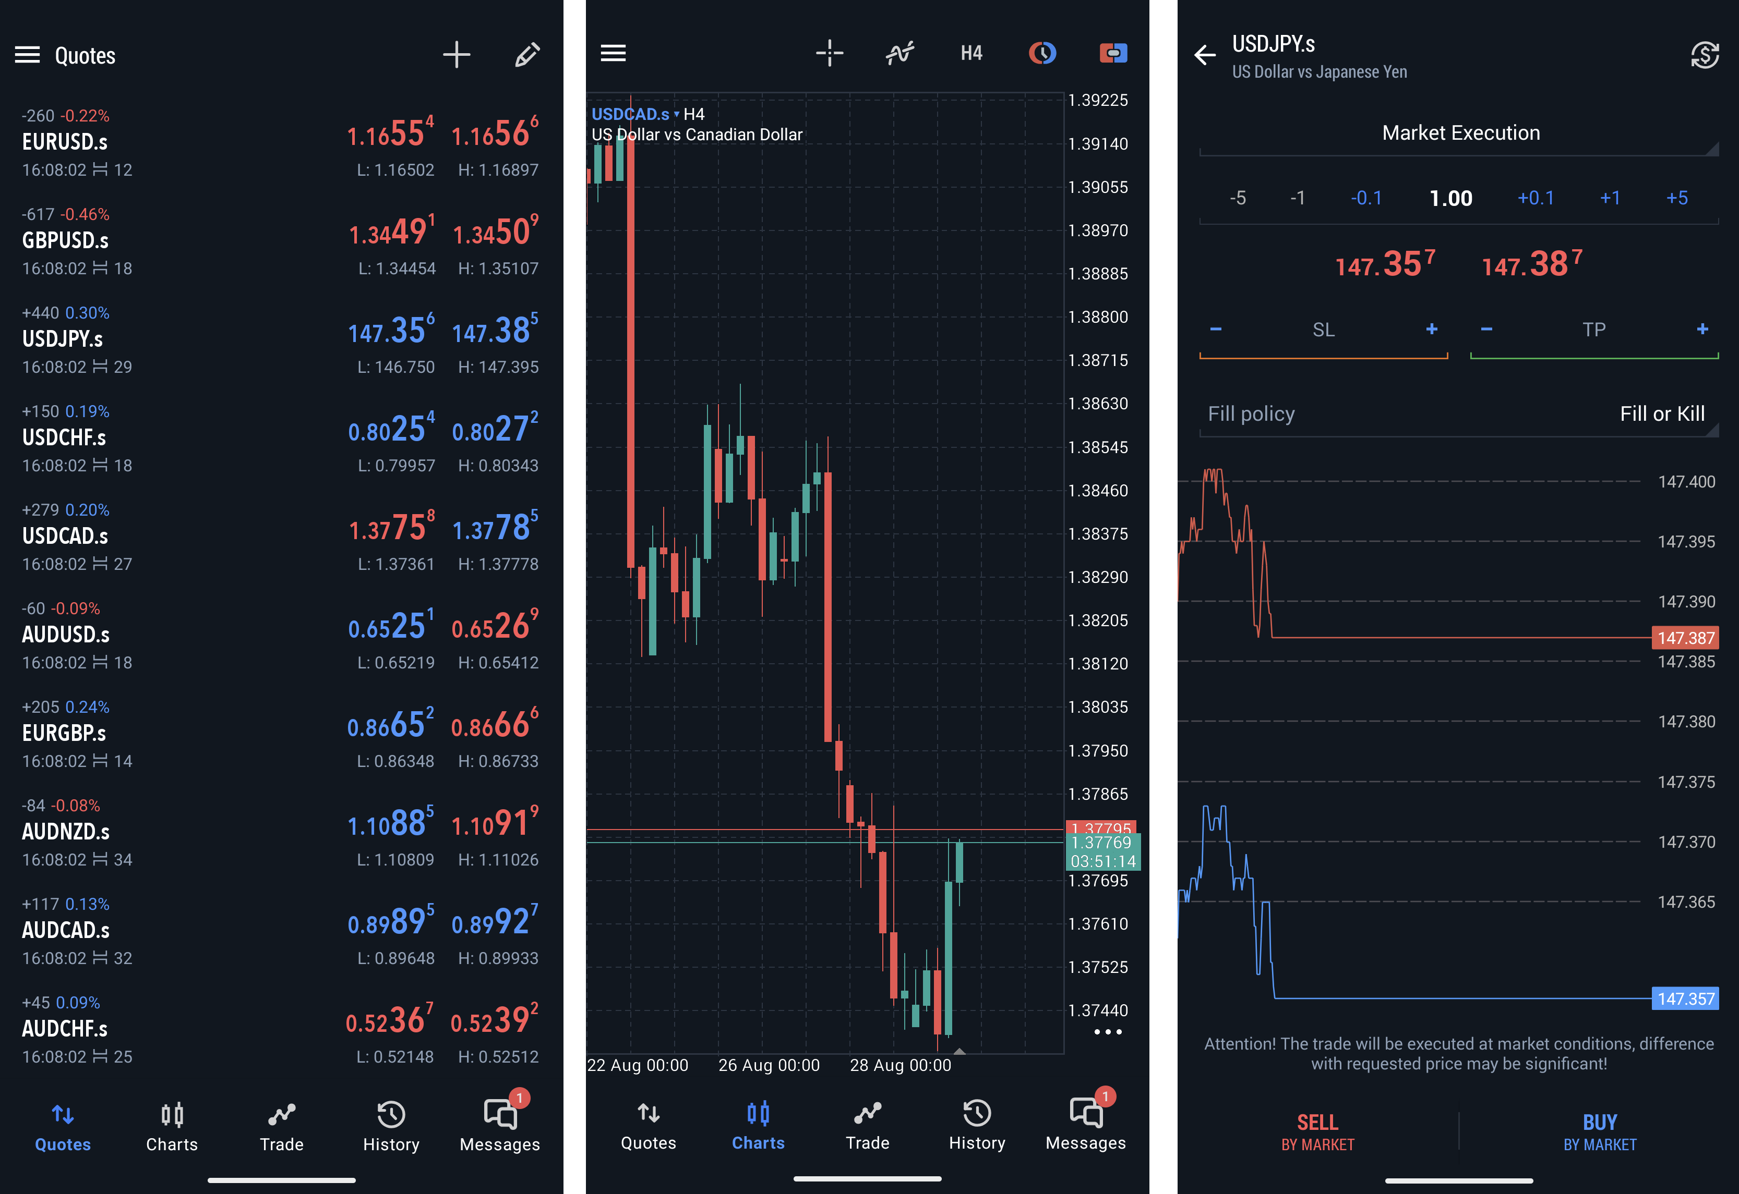Screen dimensions: 1739x1194
Task: Select the GBPUSD.s quote row
Action: [x=281, y=241]
